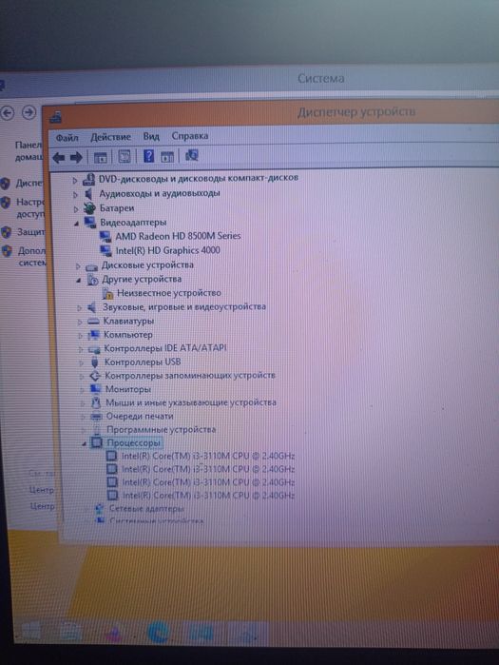Click the unknown device warning icon

tap(108, 293)
